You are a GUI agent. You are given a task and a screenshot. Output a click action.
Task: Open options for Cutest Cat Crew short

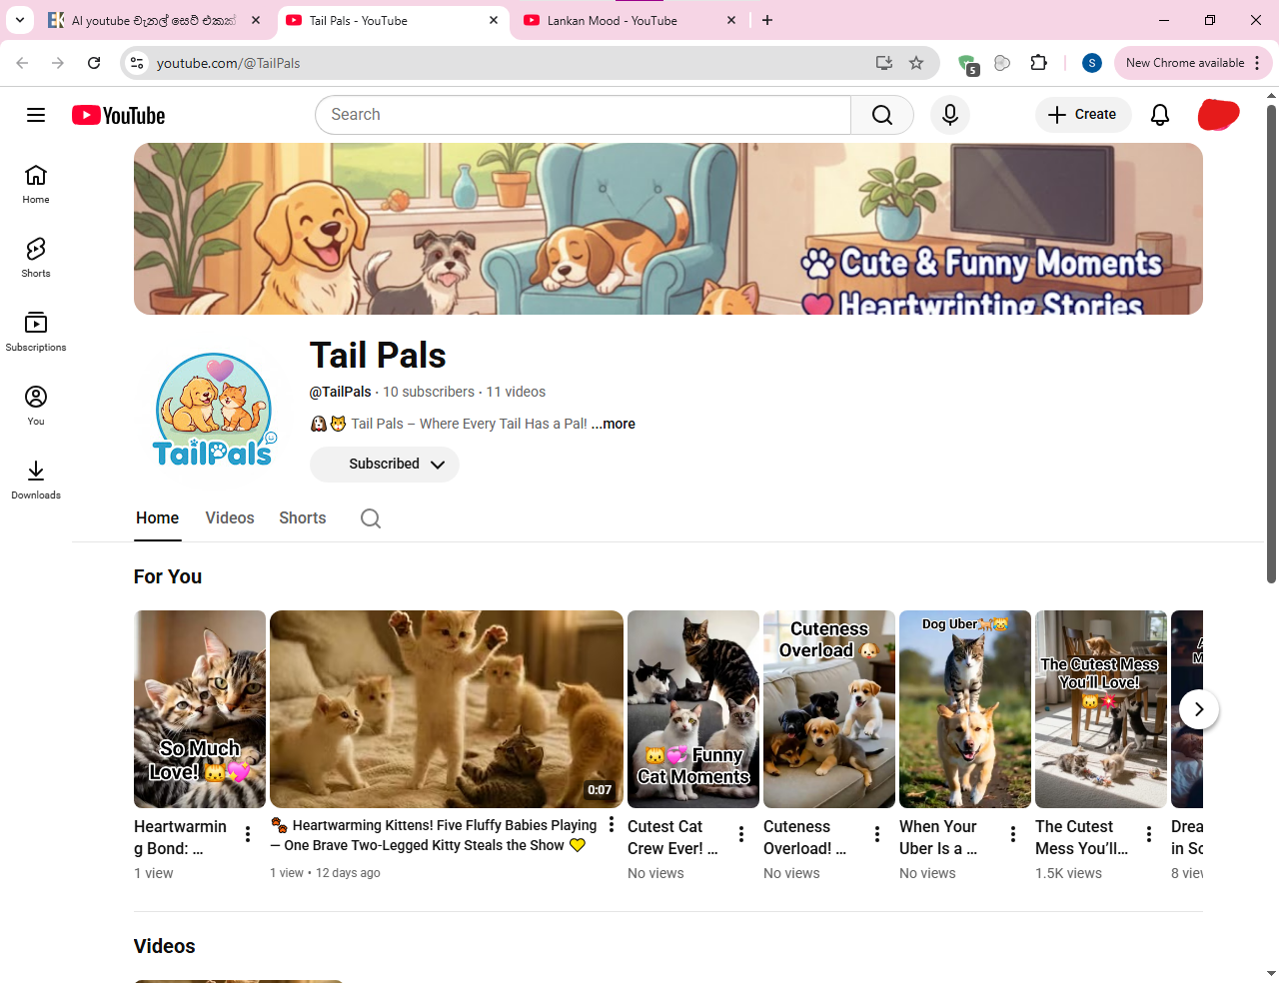click(741, 834)
